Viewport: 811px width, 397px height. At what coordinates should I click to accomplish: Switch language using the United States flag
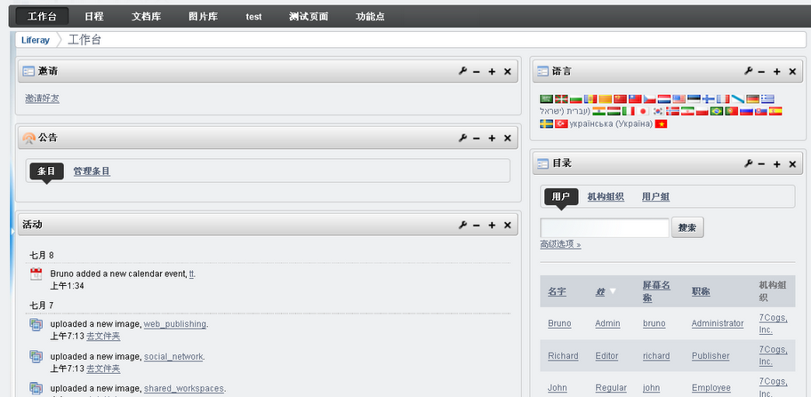pyautogui.click(x=679, y=99)
